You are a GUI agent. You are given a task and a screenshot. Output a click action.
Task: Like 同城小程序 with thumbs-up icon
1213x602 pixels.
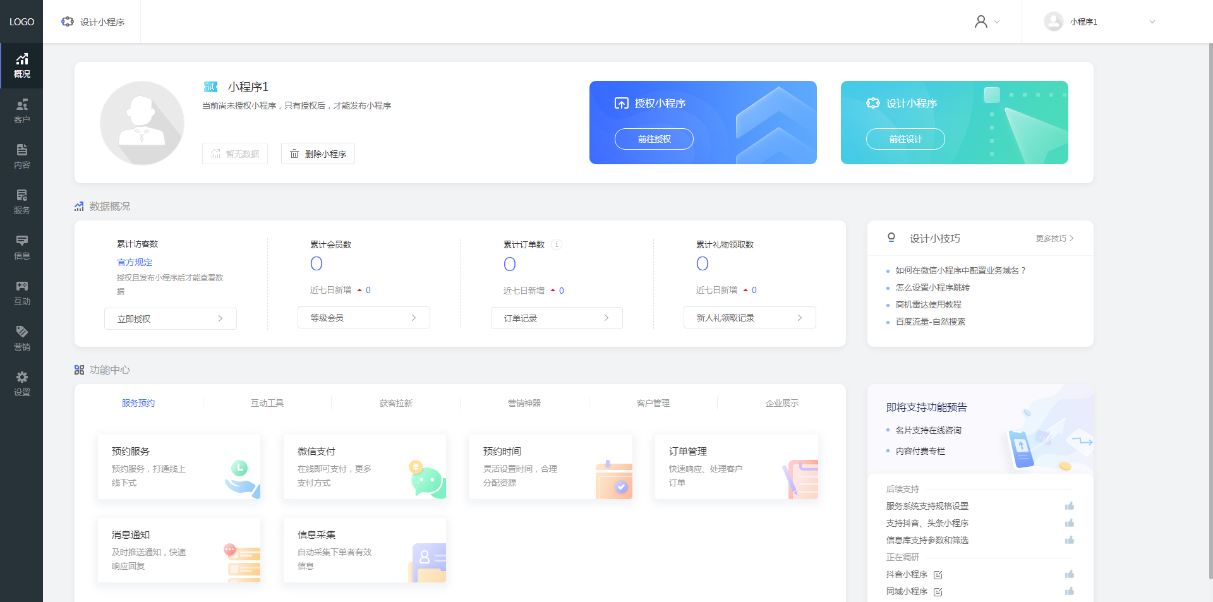click(x=1069, y=591)
